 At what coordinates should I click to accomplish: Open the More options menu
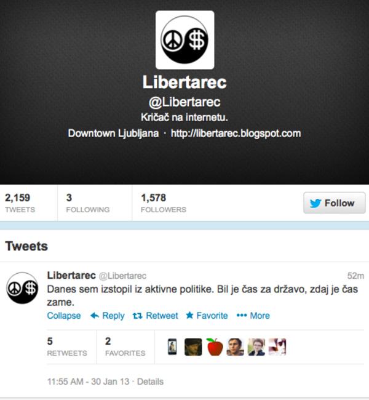(x=253, y=316)
